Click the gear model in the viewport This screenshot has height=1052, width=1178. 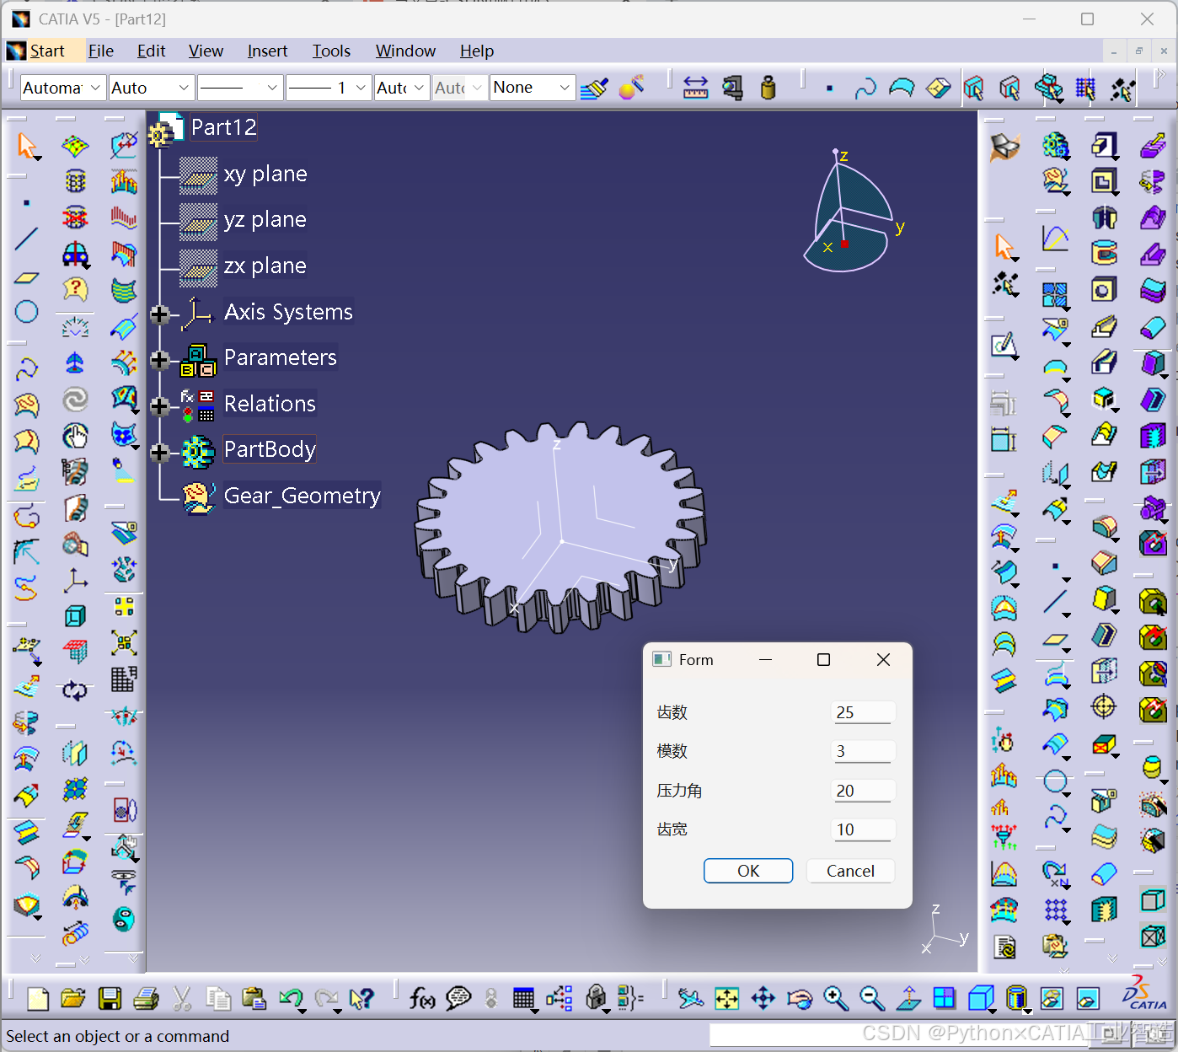(560, 529)
